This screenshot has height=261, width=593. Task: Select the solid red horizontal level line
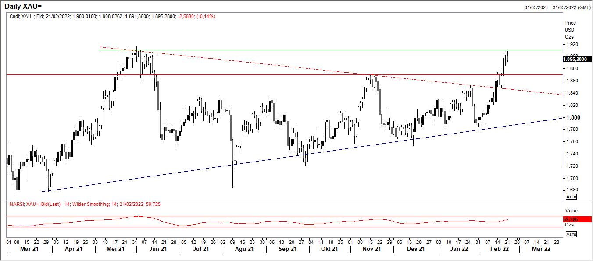click(x=284, y=74)
